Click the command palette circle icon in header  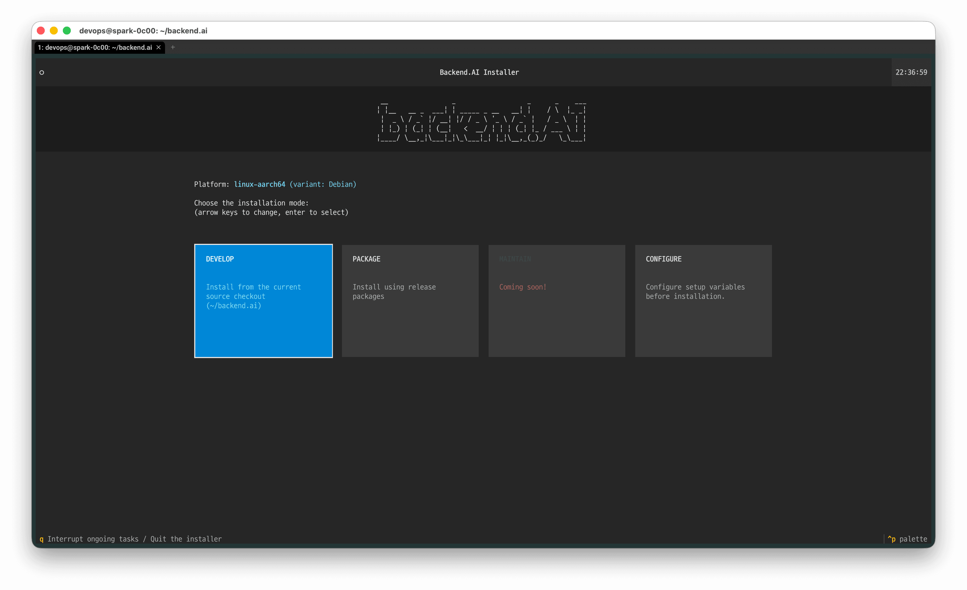pos(42,72)
